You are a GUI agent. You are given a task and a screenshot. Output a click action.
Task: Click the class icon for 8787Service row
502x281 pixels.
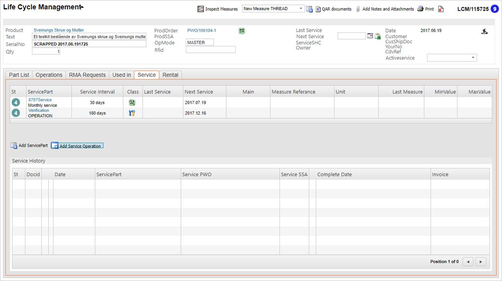pyautogui.click(x=132, y=103)
